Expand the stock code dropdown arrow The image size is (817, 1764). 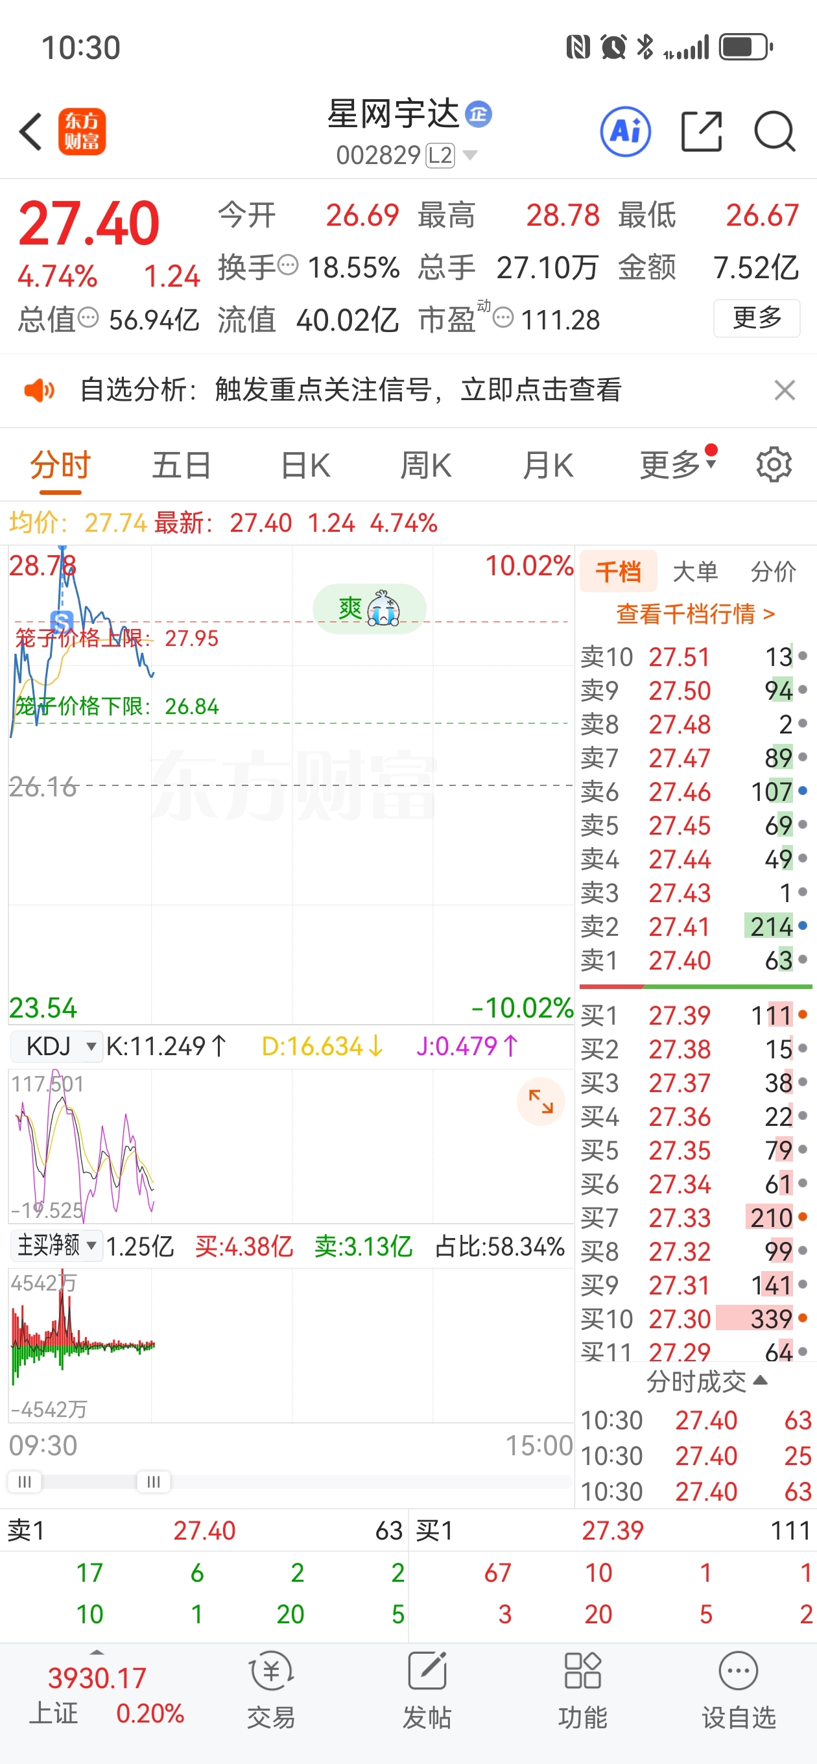470,156
